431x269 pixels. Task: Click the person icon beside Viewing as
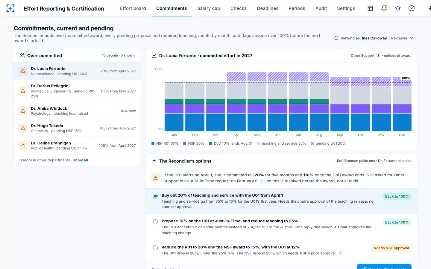pos(336,38)
